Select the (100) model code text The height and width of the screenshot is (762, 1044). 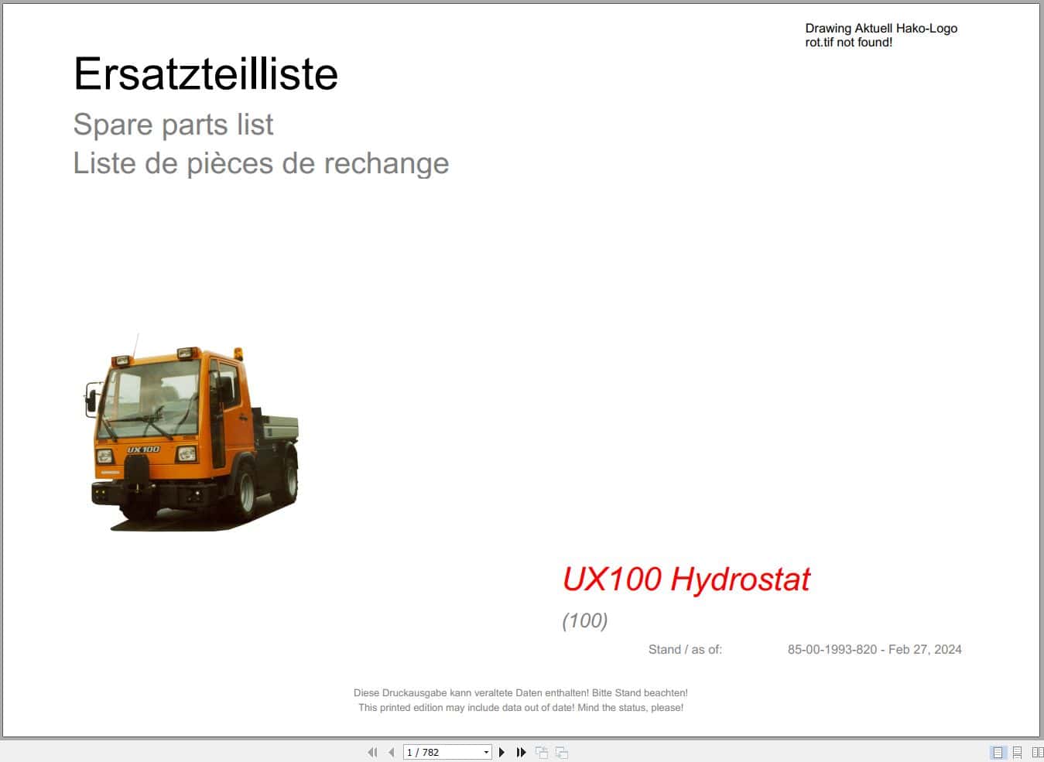585,620
